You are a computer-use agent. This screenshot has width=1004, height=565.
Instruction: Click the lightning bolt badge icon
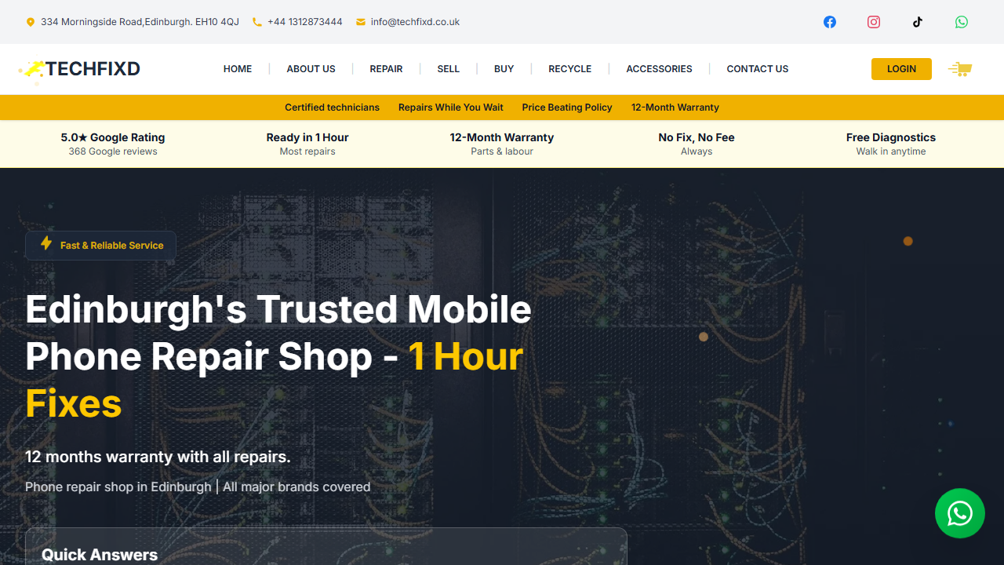point(46,243)
